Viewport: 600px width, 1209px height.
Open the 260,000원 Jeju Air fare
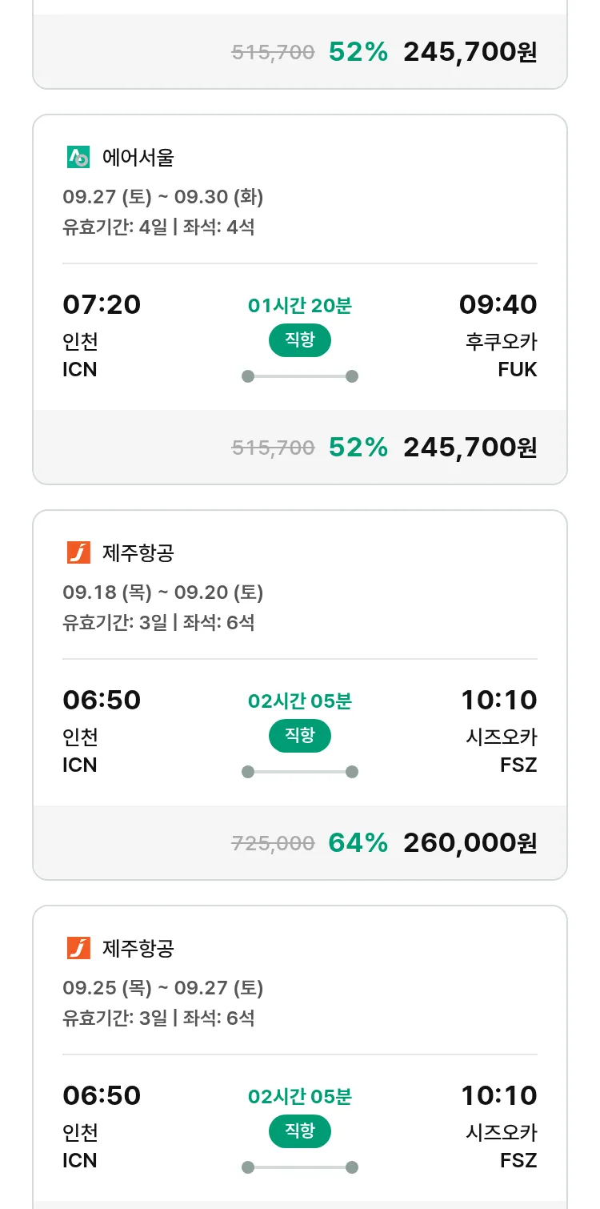pos(470,842)
